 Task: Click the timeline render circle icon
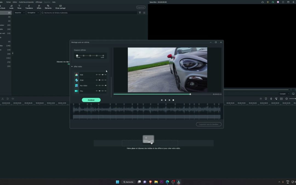pos(261,99)
